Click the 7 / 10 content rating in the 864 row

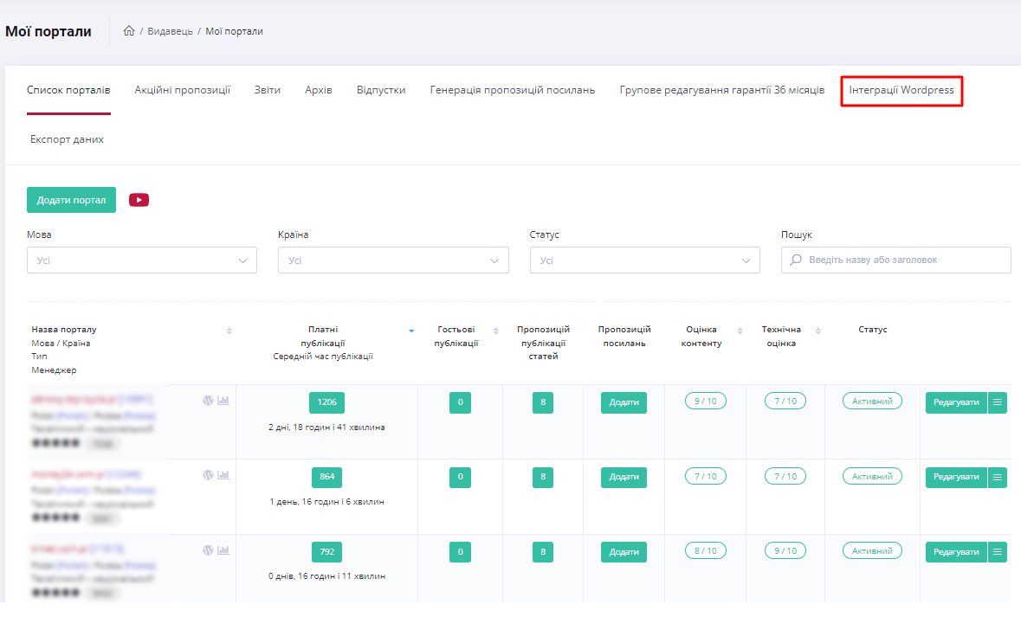(705, 477)
